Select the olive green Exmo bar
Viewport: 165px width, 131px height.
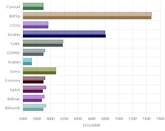click(x=39, y=73)
